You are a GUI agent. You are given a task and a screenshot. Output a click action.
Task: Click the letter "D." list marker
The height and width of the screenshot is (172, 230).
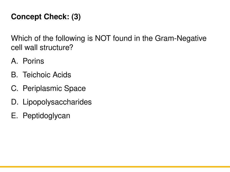coord(15,102)
